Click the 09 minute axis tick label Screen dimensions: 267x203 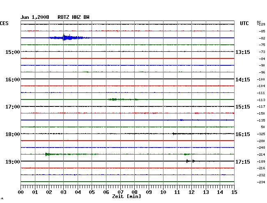pyautogui.click(x=149, y=192)
